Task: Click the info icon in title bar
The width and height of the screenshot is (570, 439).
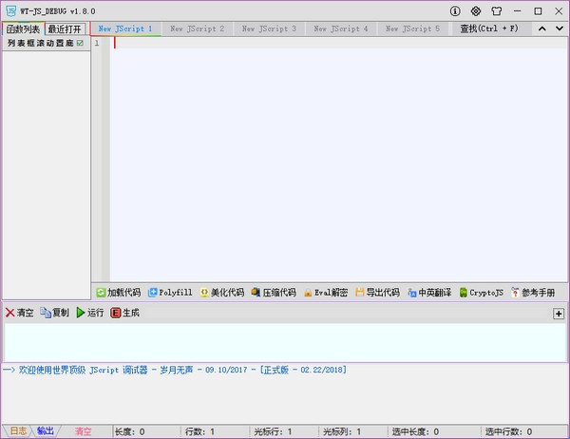Action: [455, 11]
